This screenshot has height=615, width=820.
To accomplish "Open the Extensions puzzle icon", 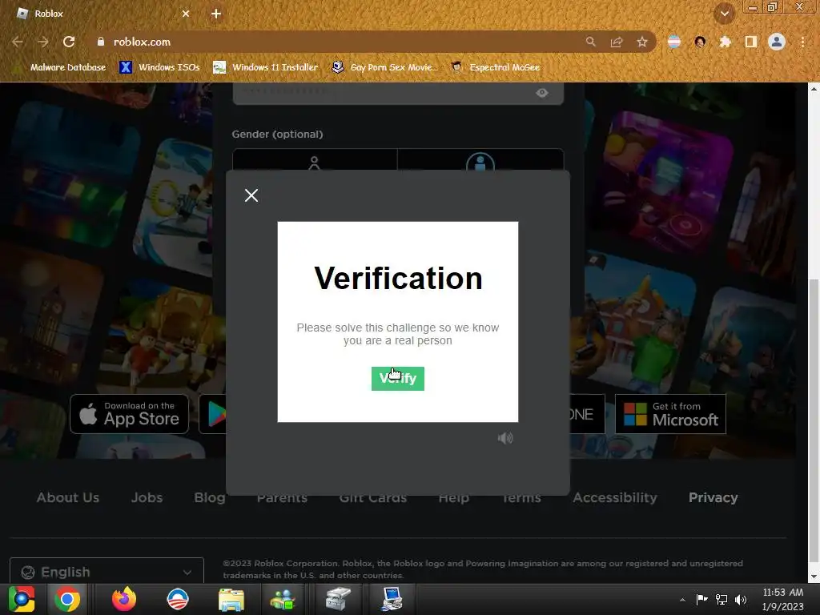I will (725, 42).
